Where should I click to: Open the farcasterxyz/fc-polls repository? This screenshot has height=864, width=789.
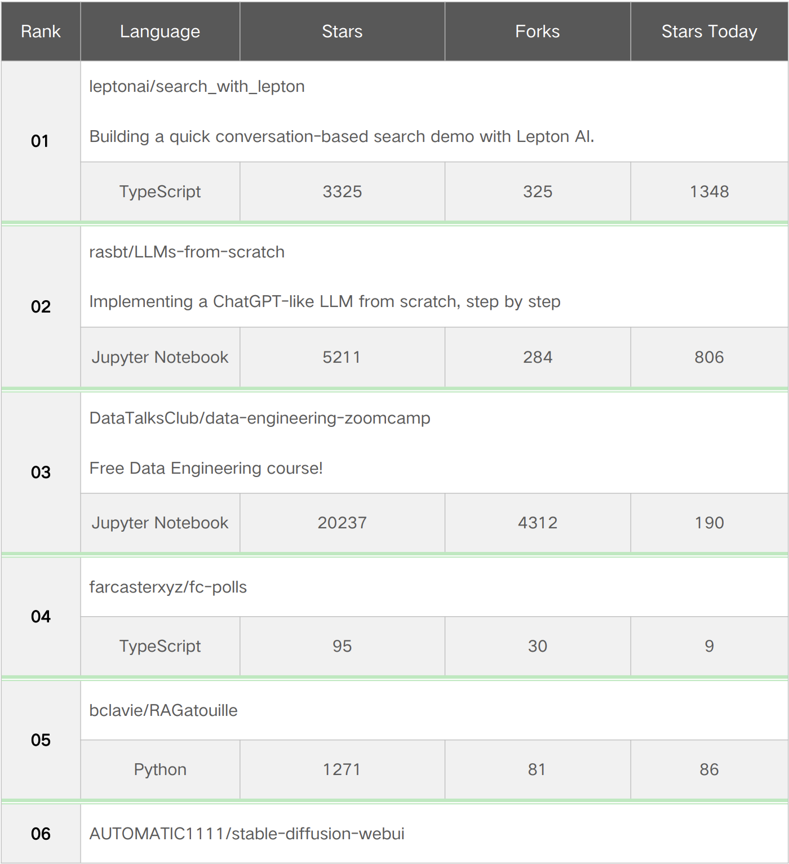(x=168, y=587)
